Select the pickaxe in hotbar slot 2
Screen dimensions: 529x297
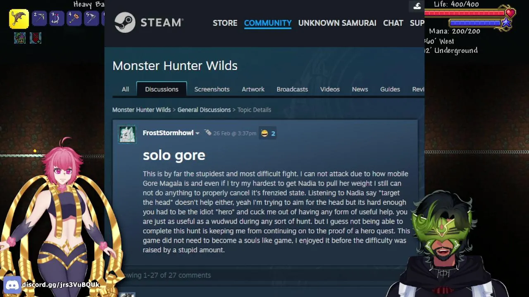(39, 19)
